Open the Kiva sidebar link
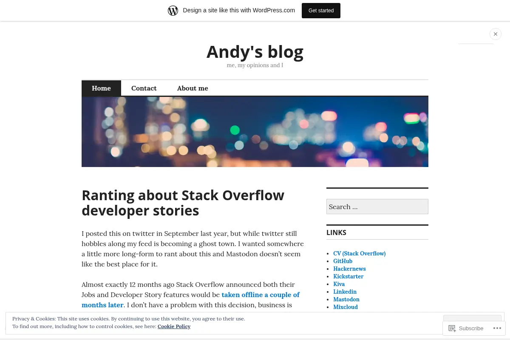This screenshot has width=510, height=340. (x=339, y=284)
